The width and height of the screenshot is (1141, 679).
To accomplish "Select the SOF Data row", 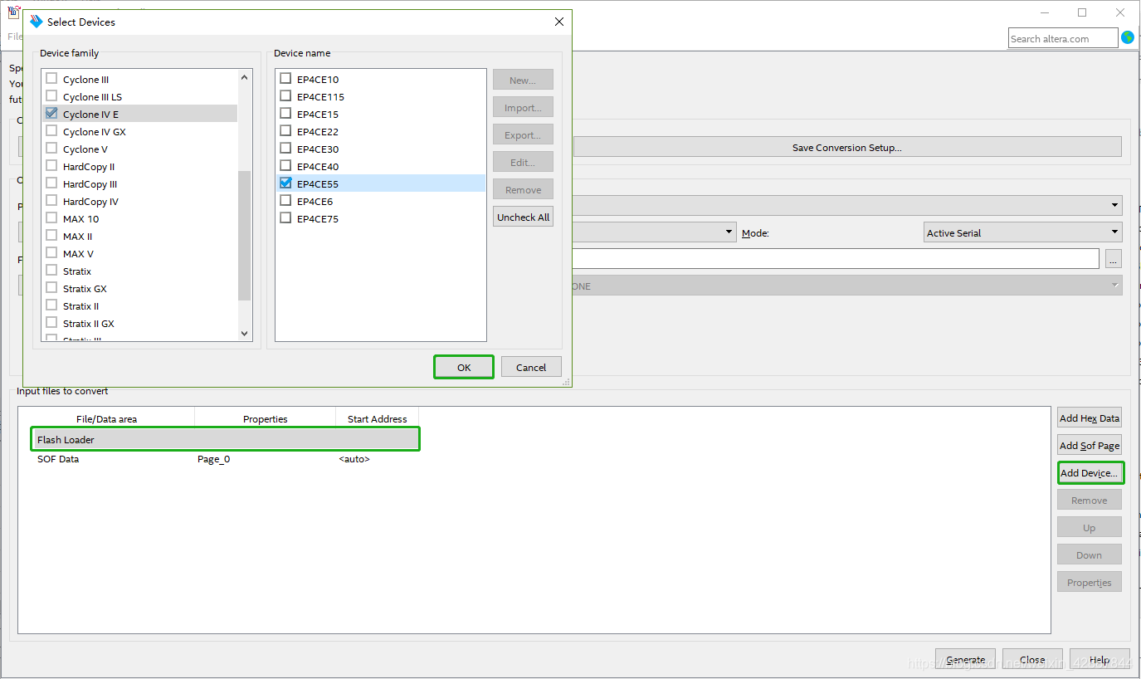I will point(226,459).
